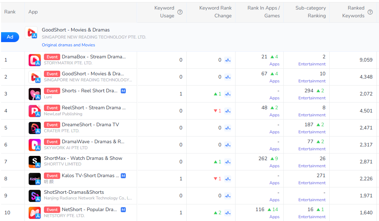The width and height of the screenshot is (379, 221).
Task: Open the NetShort app icon
Action: (35, 213)
